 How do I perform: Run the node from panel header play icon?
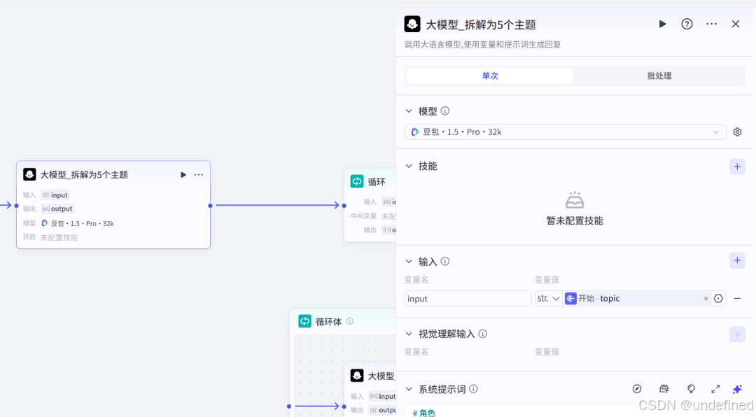click(x=662, y=24)
